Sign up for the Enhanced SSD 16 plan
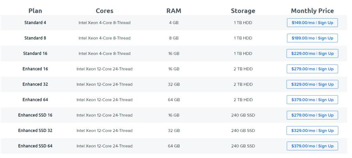Image resolution: width=352 pixels, height=158 pixels. 312,115
